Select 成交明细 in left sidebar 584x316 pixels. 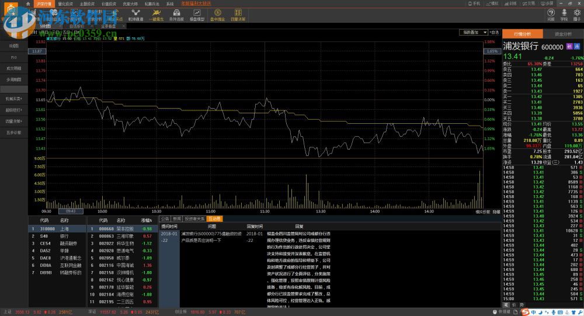tap(14, 68)
